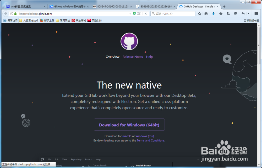262x168 pixels.
Task: Click the Windows (msi) download link
Action: click(x=145, y=136)
